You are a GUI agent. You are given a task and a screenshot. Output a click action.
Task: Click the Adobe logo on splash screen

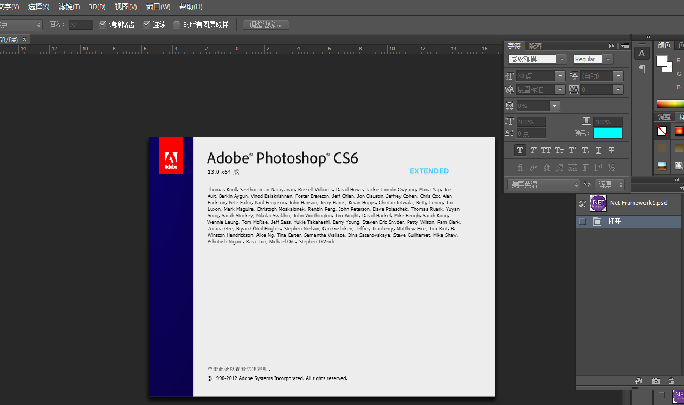tap(171, 156)
